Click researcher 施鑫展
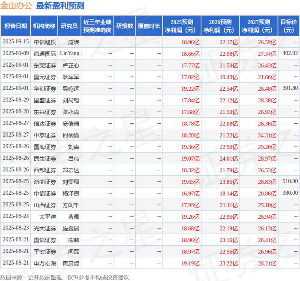This screenshot has width=300, height=281. pyautogui.click(x=71, y=229)
